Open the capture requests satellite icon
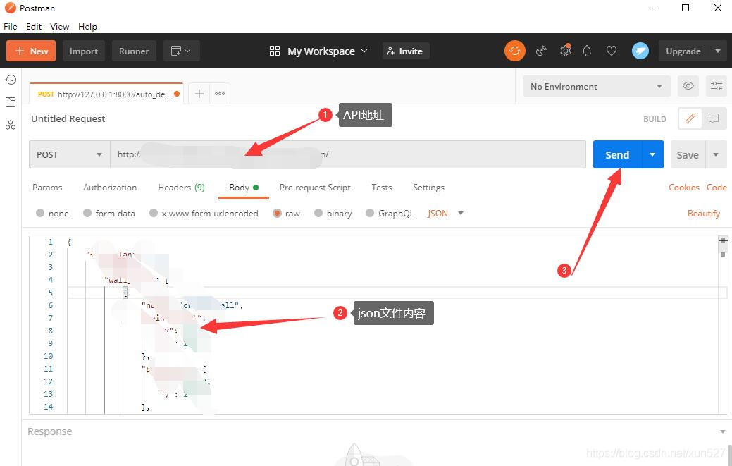 coord(541,51)
